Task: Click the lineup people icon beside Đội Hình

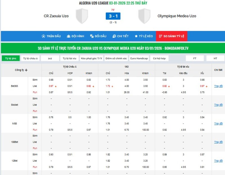Action: [69, 36]
